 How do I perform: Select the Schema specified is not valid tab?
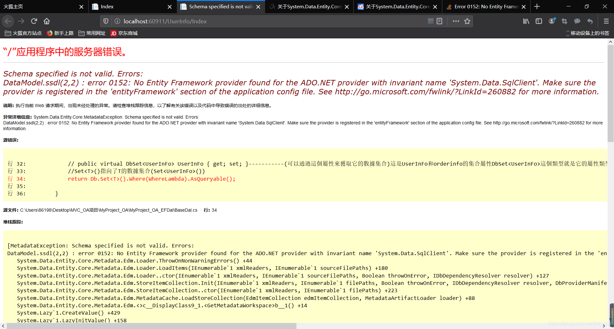click(221, 7)
